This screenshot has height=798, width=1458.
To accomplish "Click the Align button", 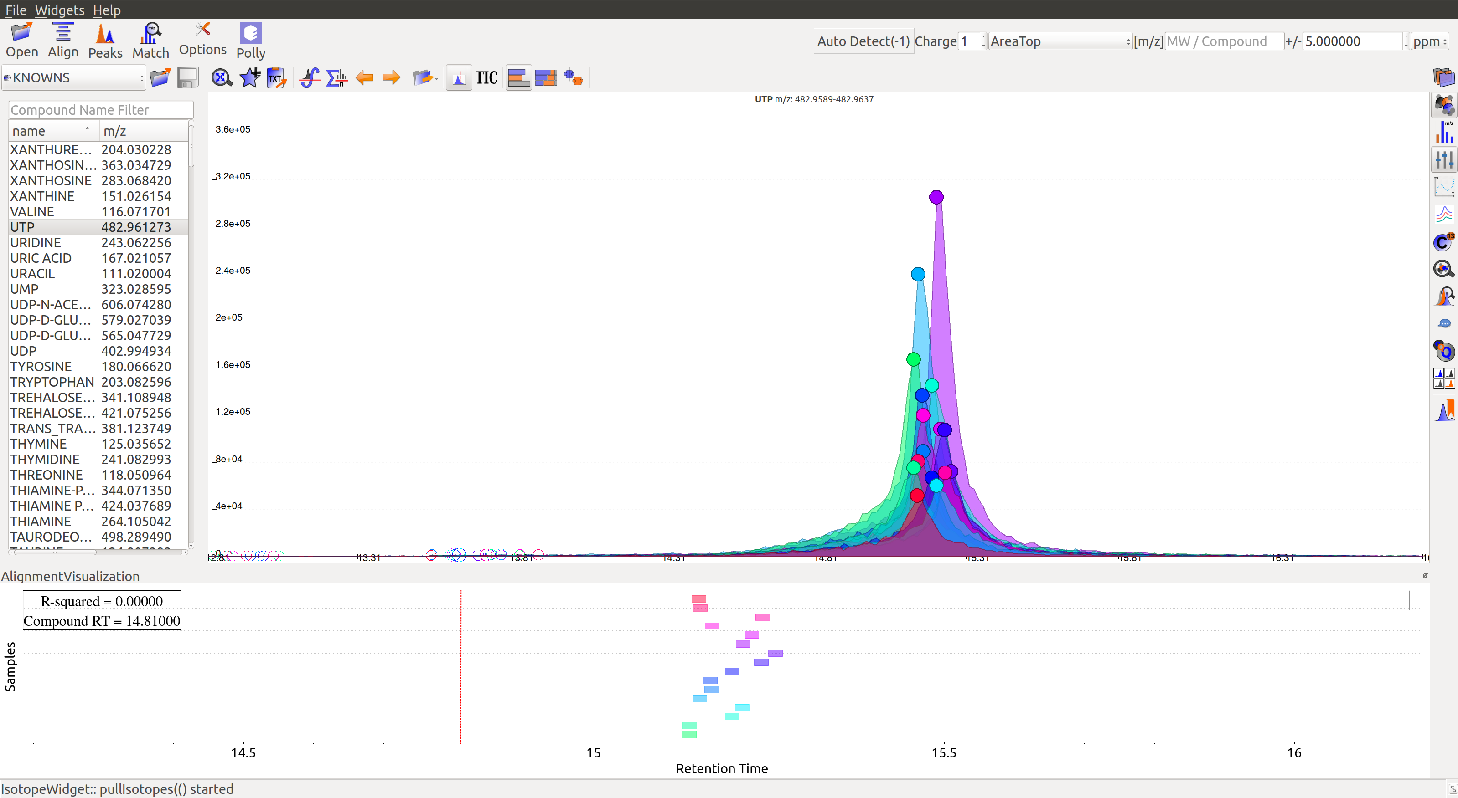I will pos(63,40).
